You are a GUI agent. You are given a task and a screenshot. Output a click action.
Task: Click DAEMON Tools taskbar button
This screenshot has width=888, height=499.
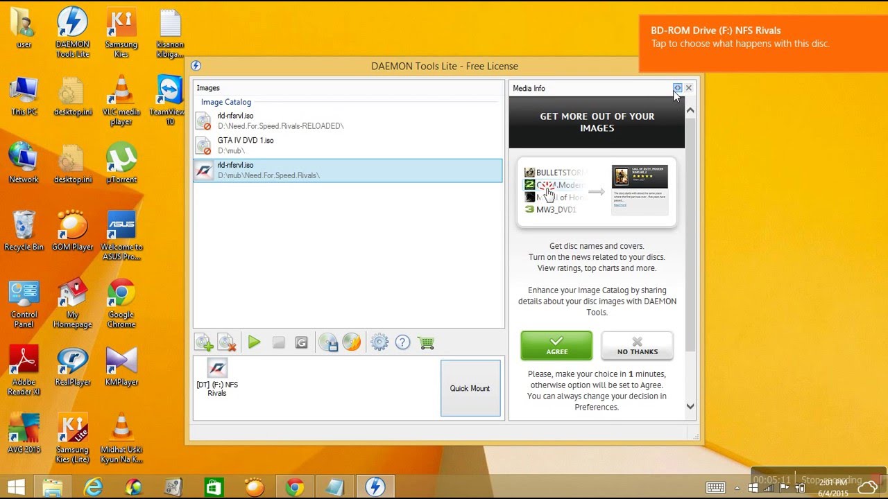(375, 487)
